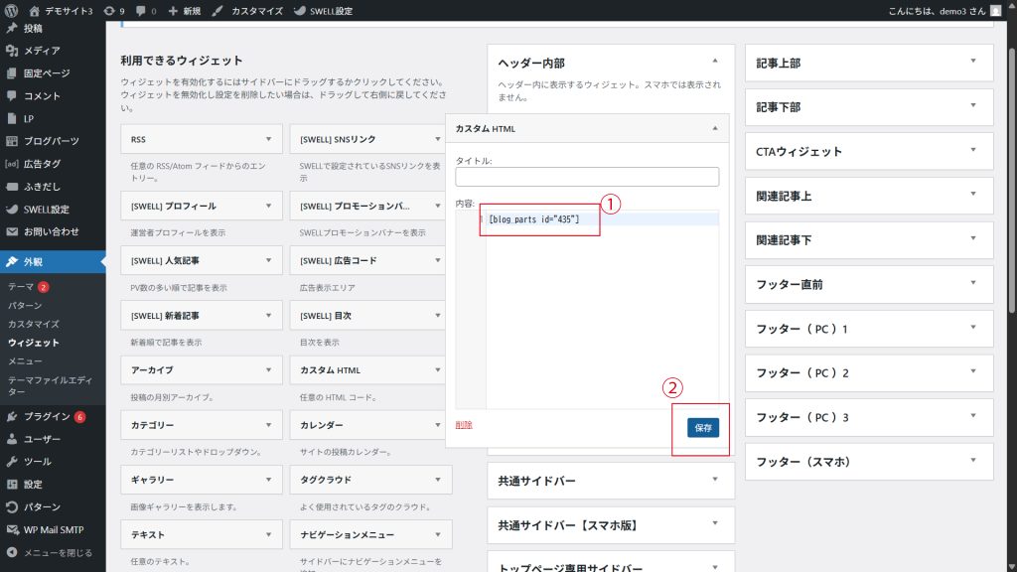
Task: Select テーマファイルエディター in the submenu
Action: (x=50, y=385)
